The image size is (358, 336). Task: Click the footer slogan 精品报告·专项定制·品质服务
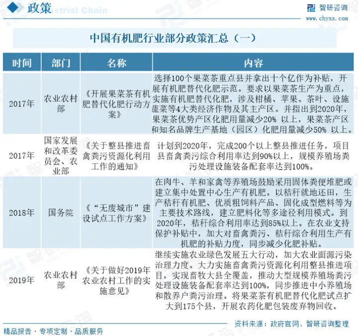(x=53, y=331)
